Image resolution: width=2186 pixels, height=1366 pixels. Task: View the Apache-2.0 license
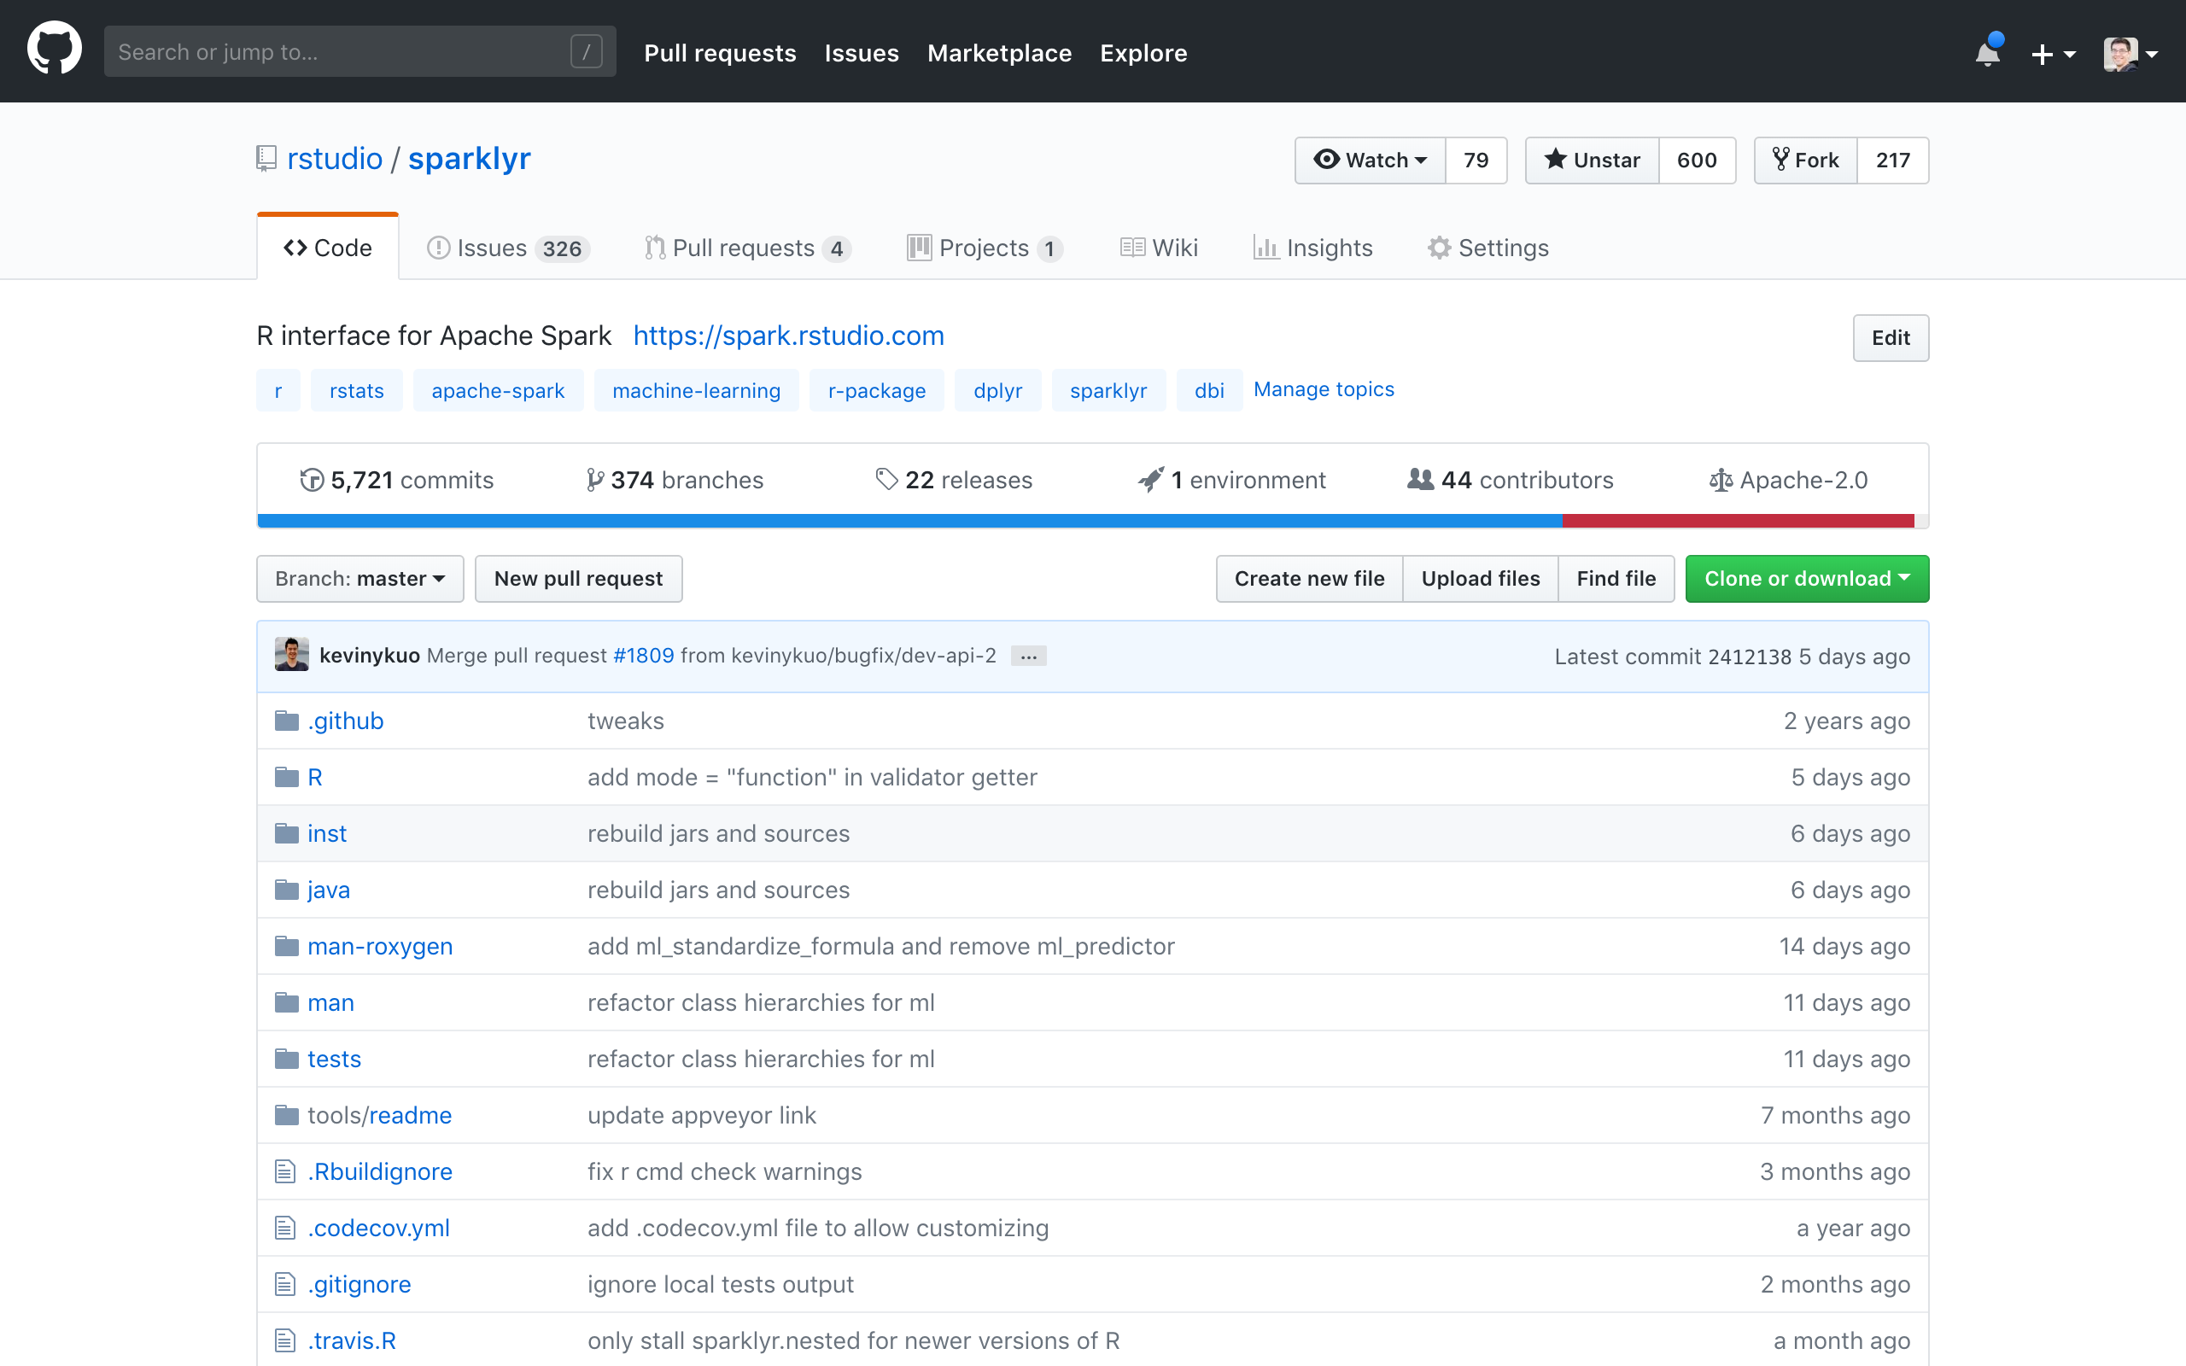(x=1789, y=480)
